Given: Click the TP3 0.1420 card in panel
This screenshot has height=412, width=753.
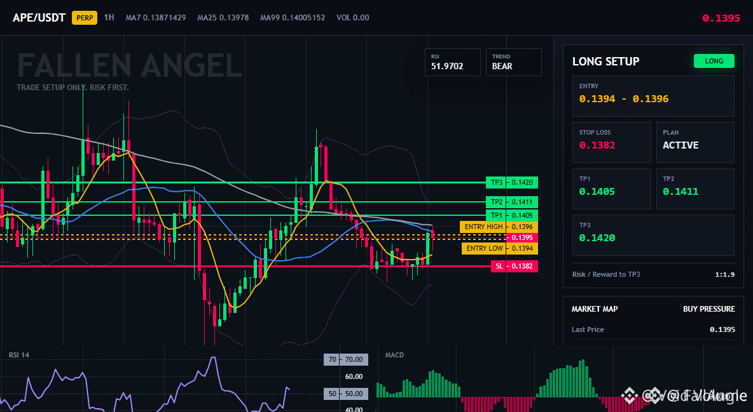Looking at the screenshot, I should [x=653, y=235].
